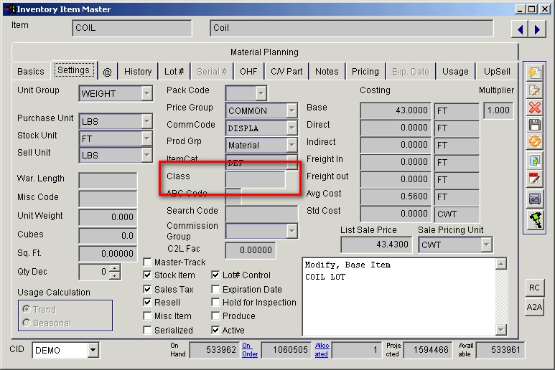Enable the Master-Track checkbox
Screen dimensions: 555x370
click(x=148, y=262)
